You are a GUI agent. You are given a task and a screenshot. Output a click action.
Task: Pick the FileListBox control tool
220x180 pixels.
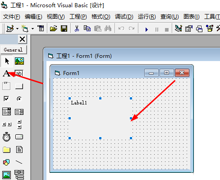[19, 150]
